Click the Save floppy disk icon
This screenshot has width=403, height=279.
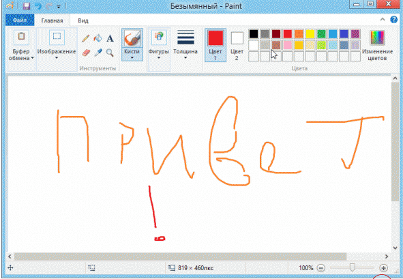(27, 6)
